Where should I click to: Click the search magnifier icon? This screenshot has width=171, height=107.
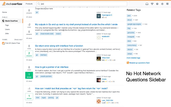[39, 4]
